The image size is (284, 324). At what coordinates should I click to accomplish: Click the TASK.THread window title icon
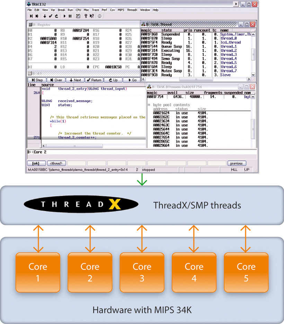(x=143, y=24)
